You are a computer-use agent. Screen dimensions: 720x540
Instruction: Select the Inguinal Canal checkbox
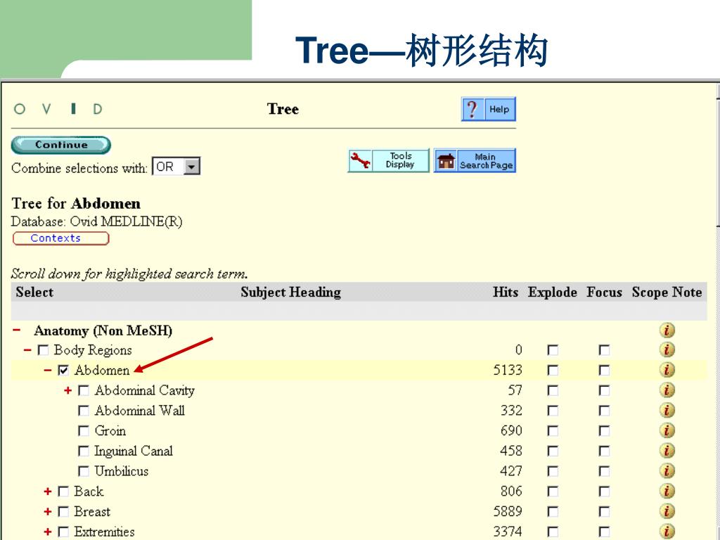click(84, 451)
